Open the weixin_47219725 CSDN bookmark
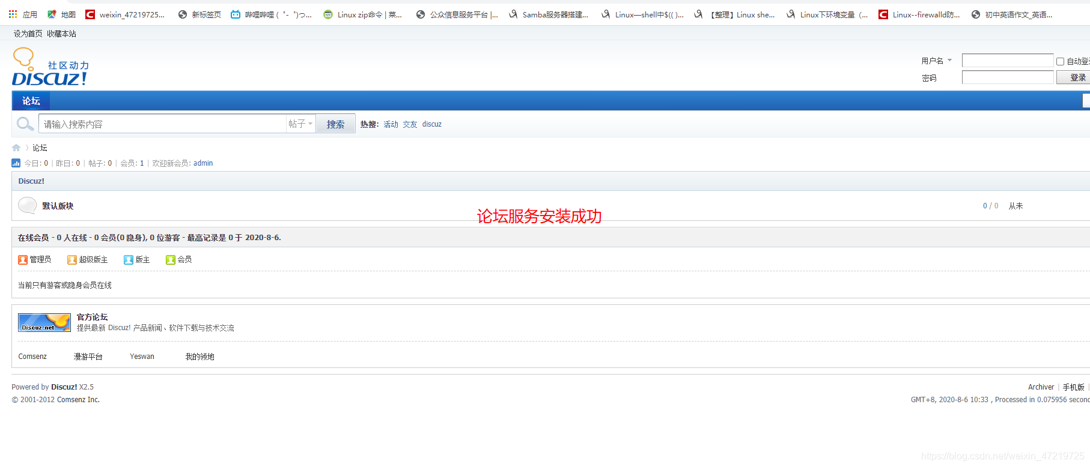 click(x=125, y=14)
